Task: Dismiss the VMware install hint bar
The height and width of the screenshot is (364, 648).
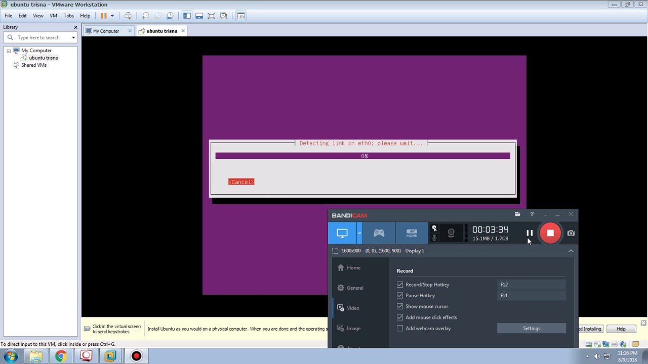Action: pyautogui.click(x=643, y=323)
